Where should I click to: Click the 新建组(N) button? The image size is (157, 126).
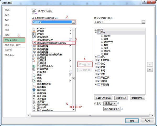tap(121, 98)
